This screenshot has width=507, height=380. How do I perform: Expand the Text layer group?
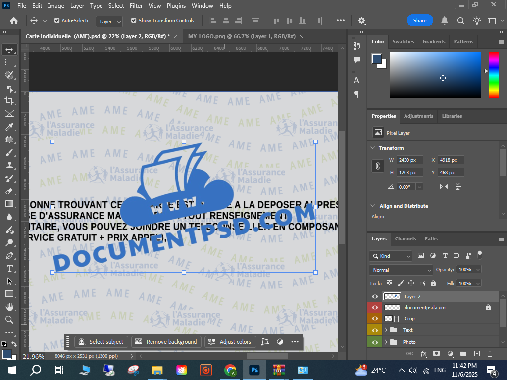386,330
